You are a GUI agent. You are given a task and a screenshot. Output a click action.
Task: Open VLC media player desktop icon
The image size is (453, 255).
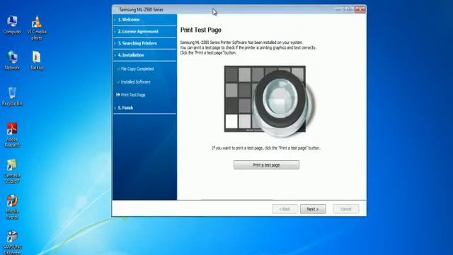(37, 28)
